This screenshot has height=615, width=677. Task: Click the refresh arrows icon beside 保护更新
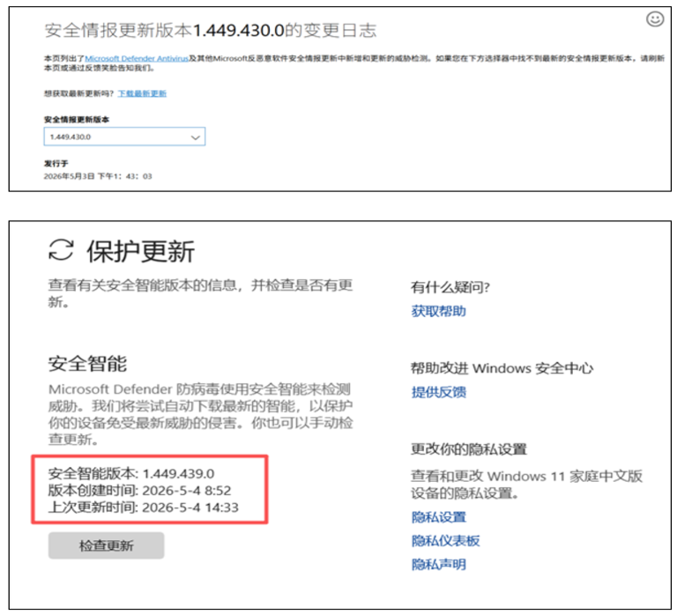click(61, 250)
